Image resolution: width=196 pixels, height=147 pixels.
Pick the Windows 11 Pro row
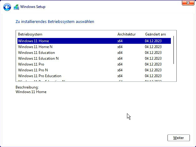94,64
